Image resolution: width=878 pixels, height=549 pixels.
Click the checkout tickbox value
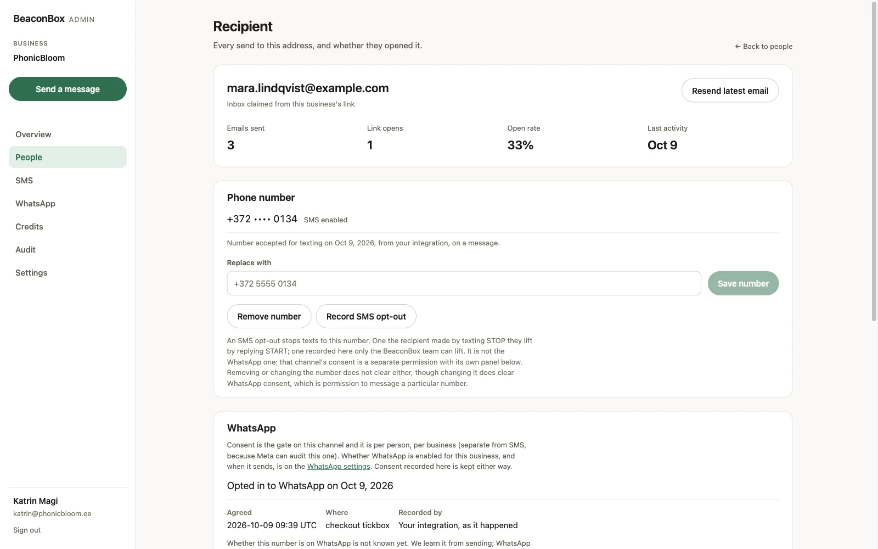point(357,525)
